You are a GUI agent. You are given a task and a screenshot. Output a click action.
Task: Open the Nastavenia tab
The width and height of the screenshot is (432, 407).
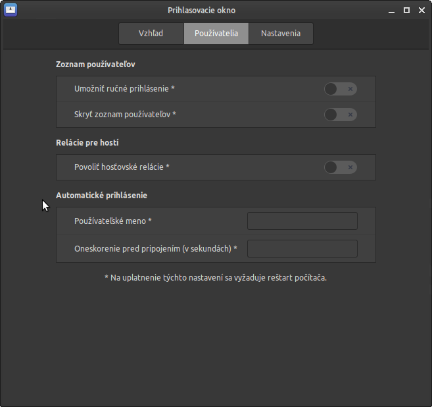(x=281, y=34)
